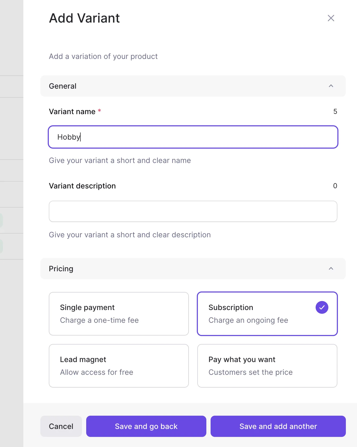Choose the Lead magnet option
357x447 pixels.
click(x=119, y=366)
